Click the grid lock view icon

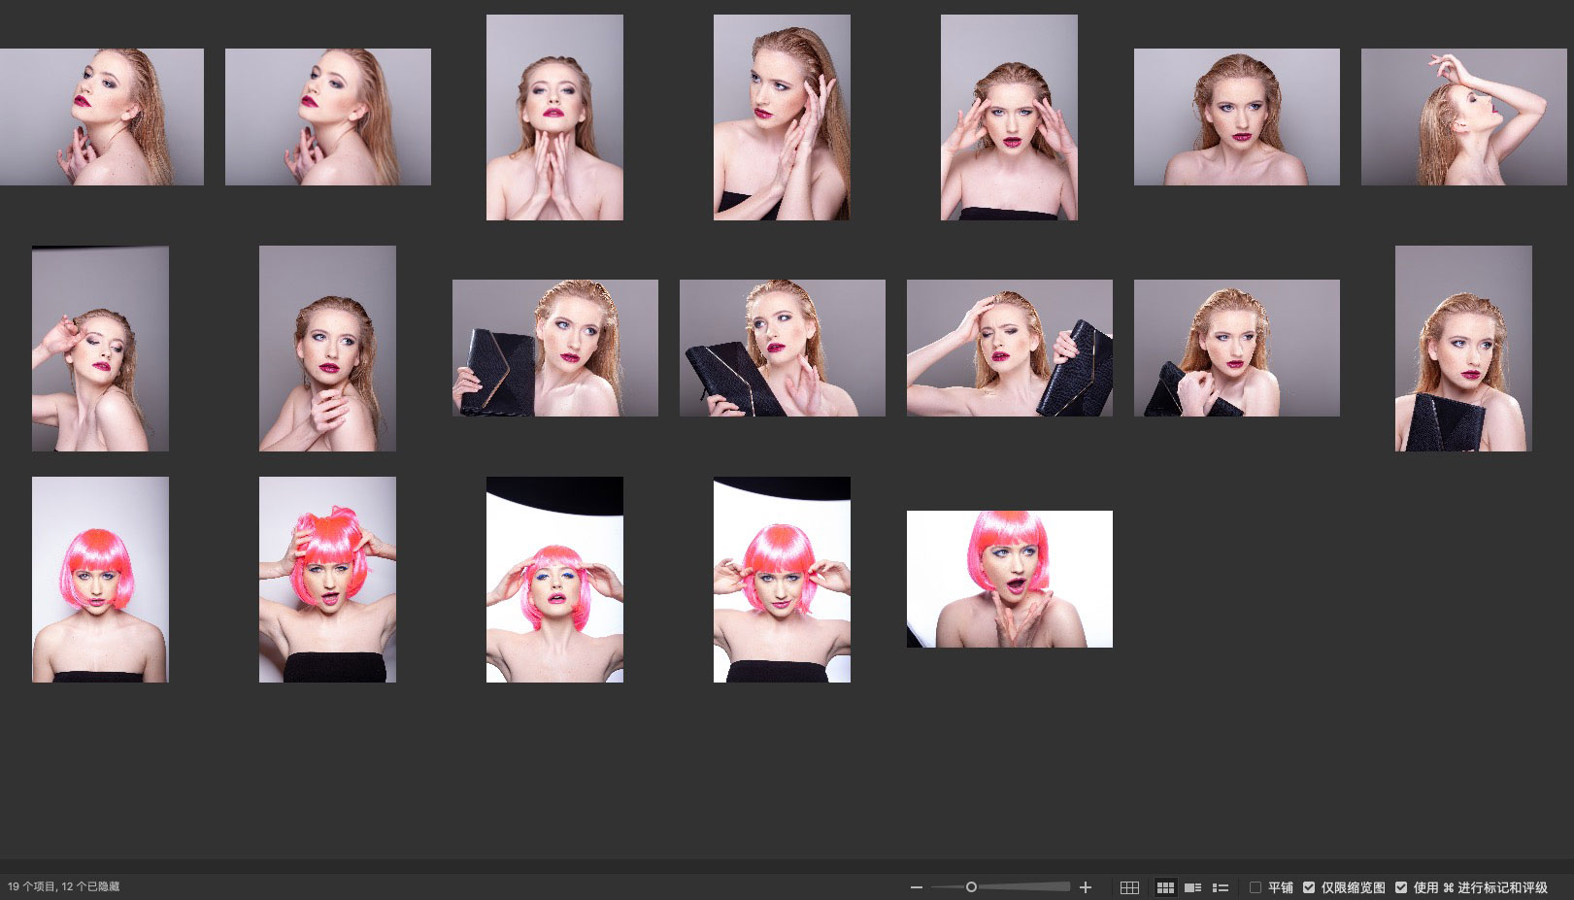[1129, 887]
